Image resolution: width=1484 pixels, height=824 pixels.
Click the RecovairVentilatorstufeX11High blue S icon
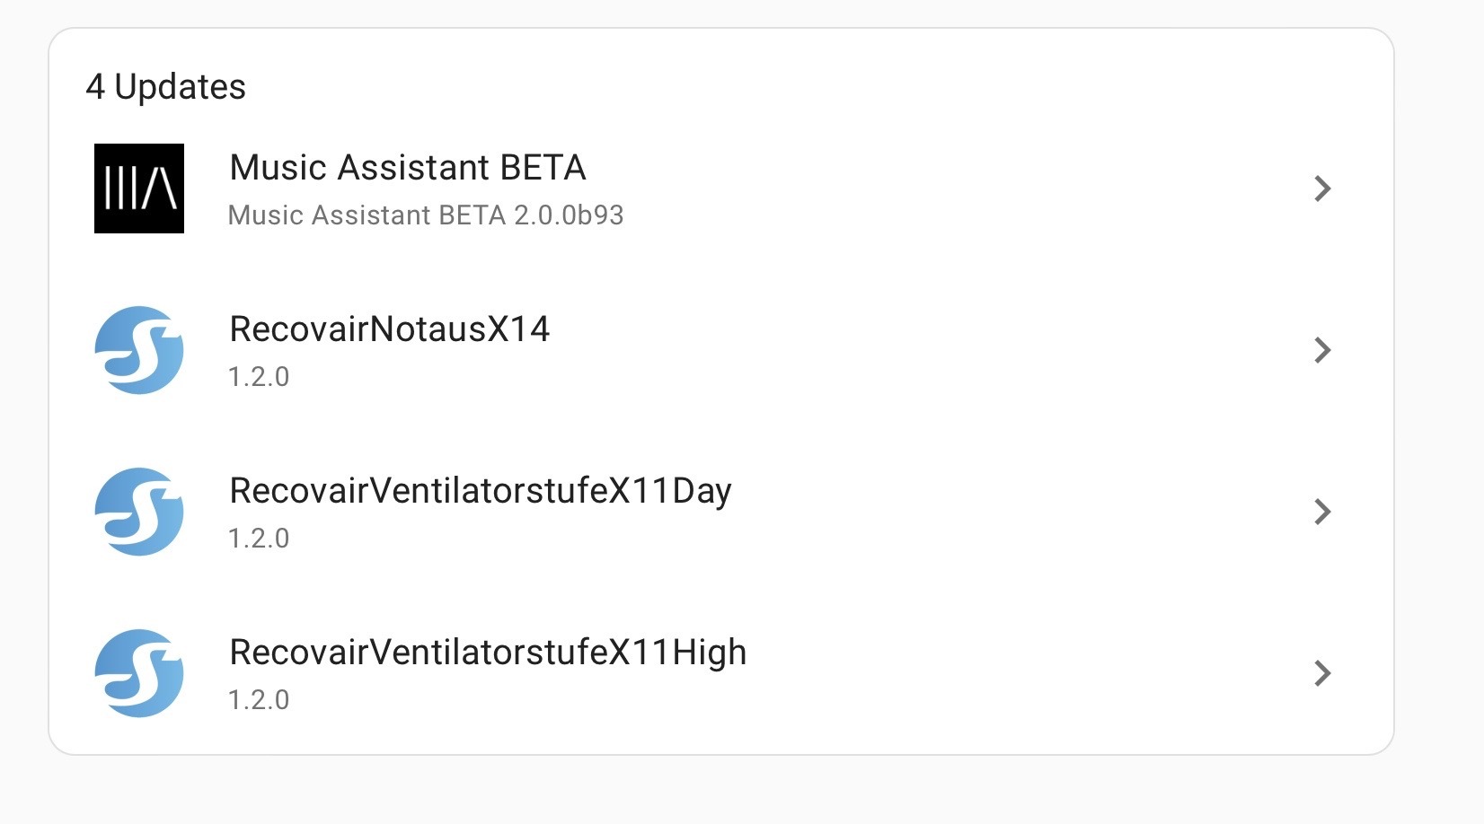pyautogui.click(x=139, y=673)
